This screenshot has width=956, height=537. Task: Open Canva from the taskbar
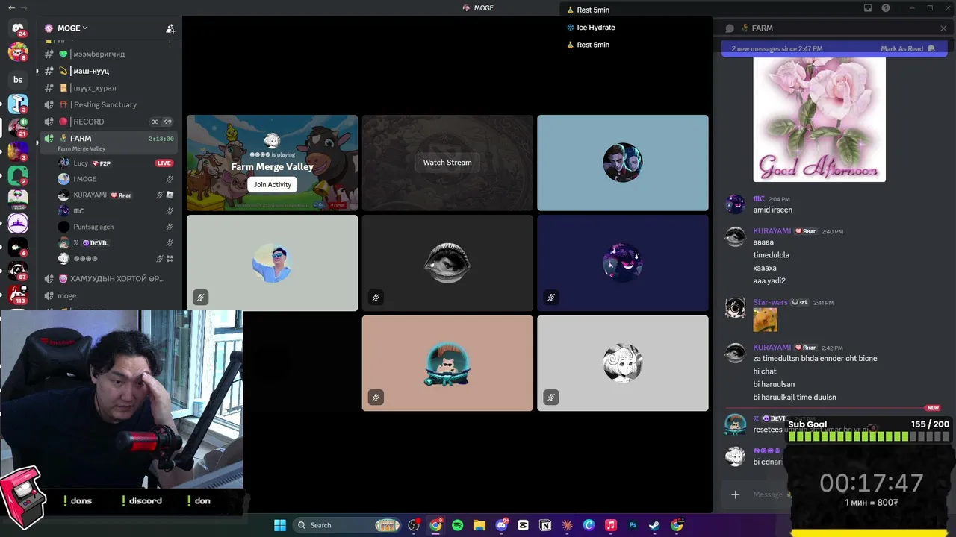(589, 525)
